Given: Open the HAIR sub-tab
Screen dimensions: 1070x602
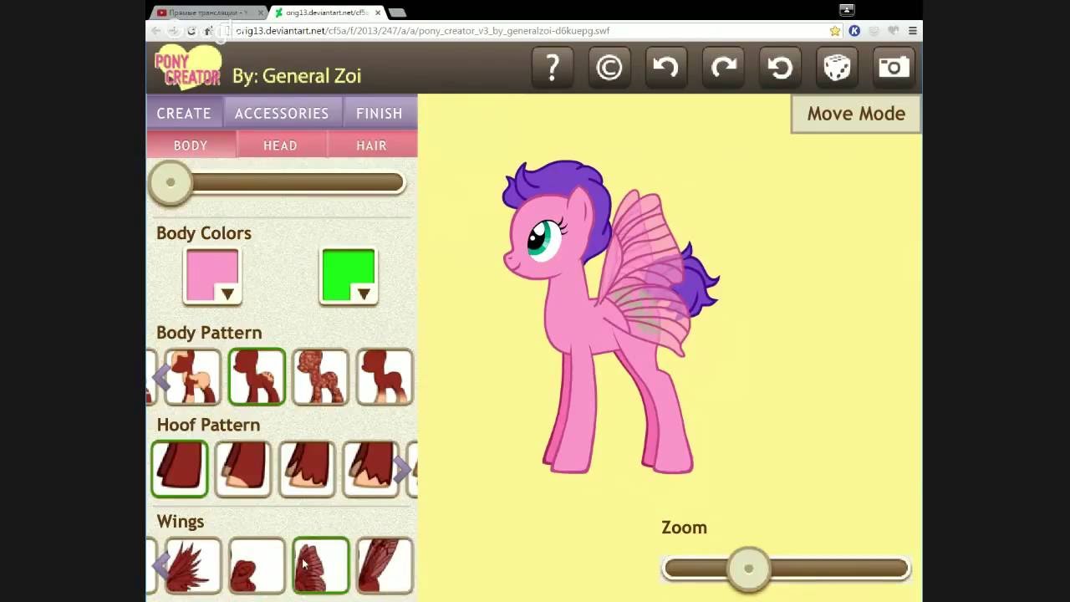Looking at the screenshot, I should click(371, 145).
